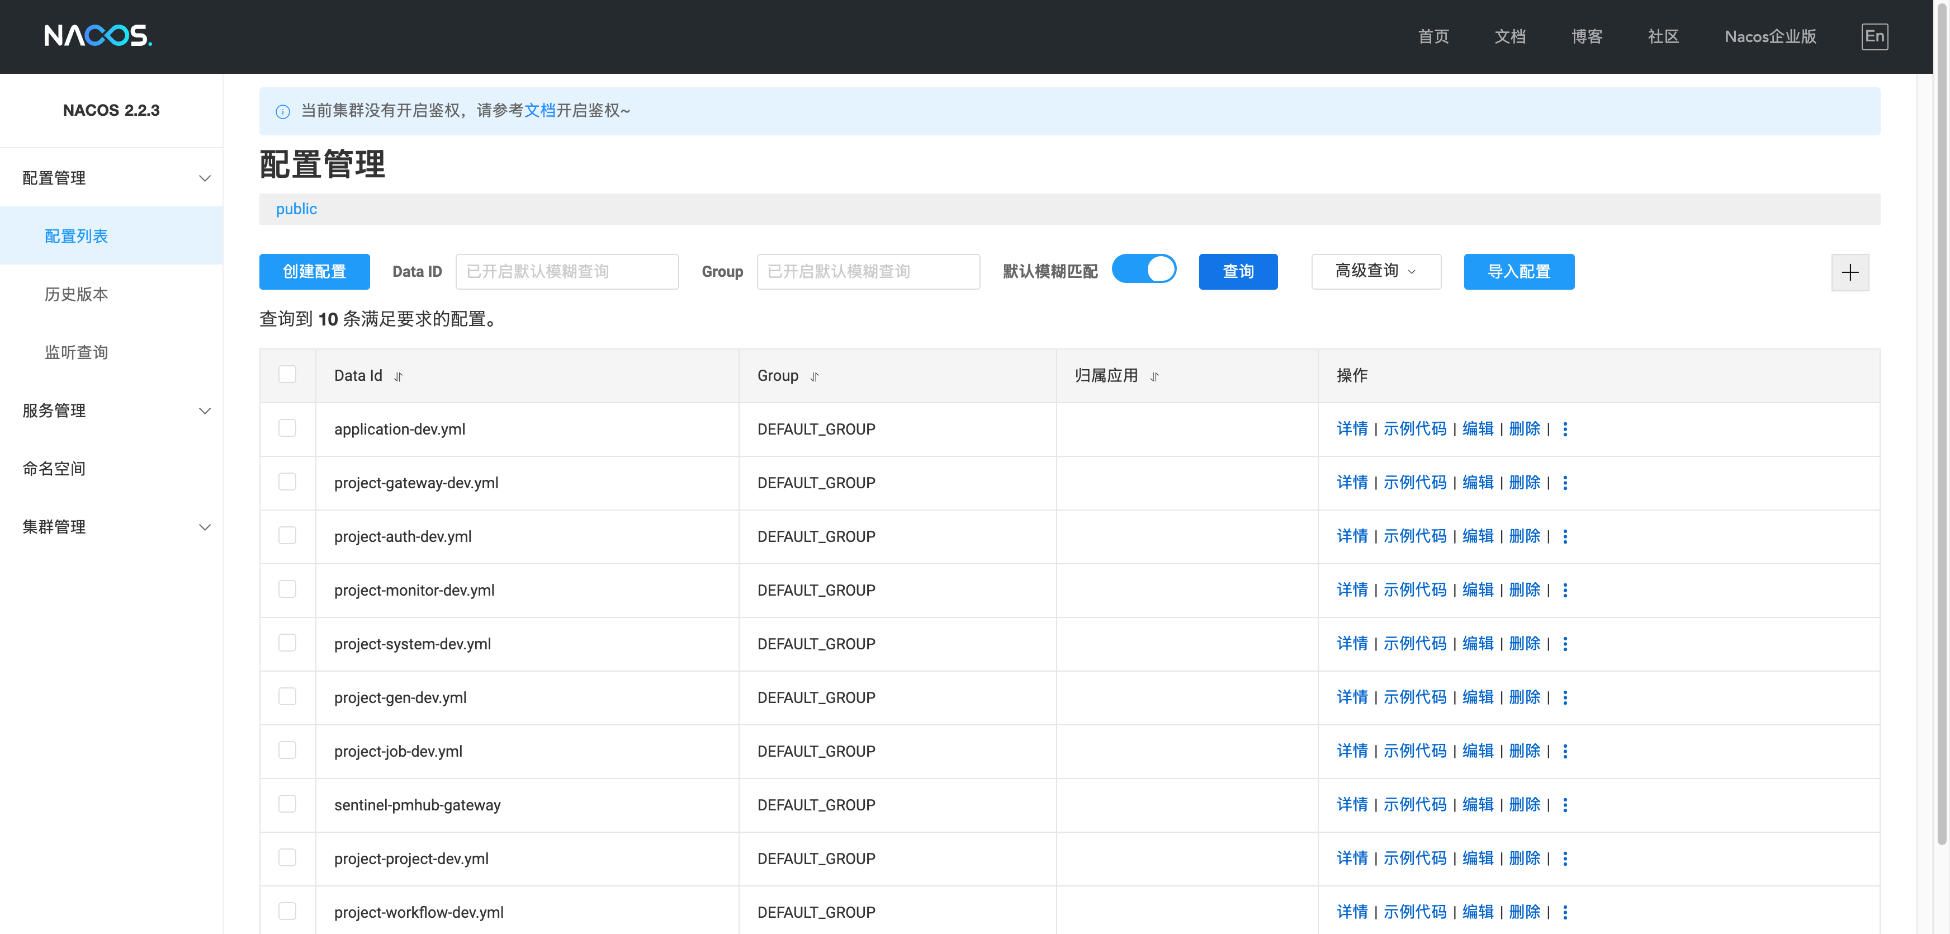This screenshot has height=934, width=1950.
Task: Click the plus icon next to 导入配置
Action: click(x=1849, y=272)
